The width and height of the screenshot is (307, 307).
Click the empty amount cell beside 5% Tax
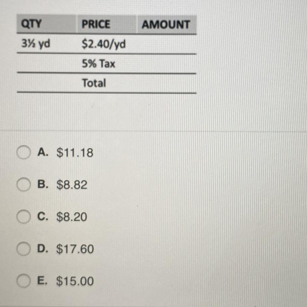point(167,64)
